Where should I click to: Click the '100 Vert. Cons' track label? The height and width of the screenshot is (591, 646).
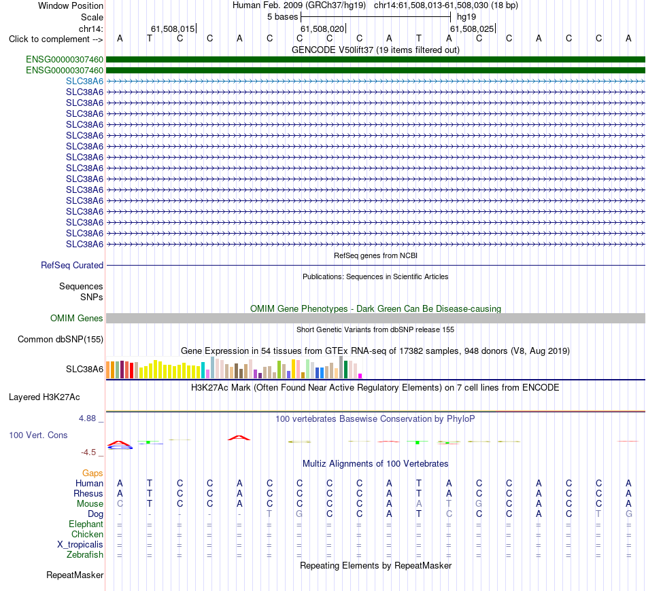coord(38,435)
